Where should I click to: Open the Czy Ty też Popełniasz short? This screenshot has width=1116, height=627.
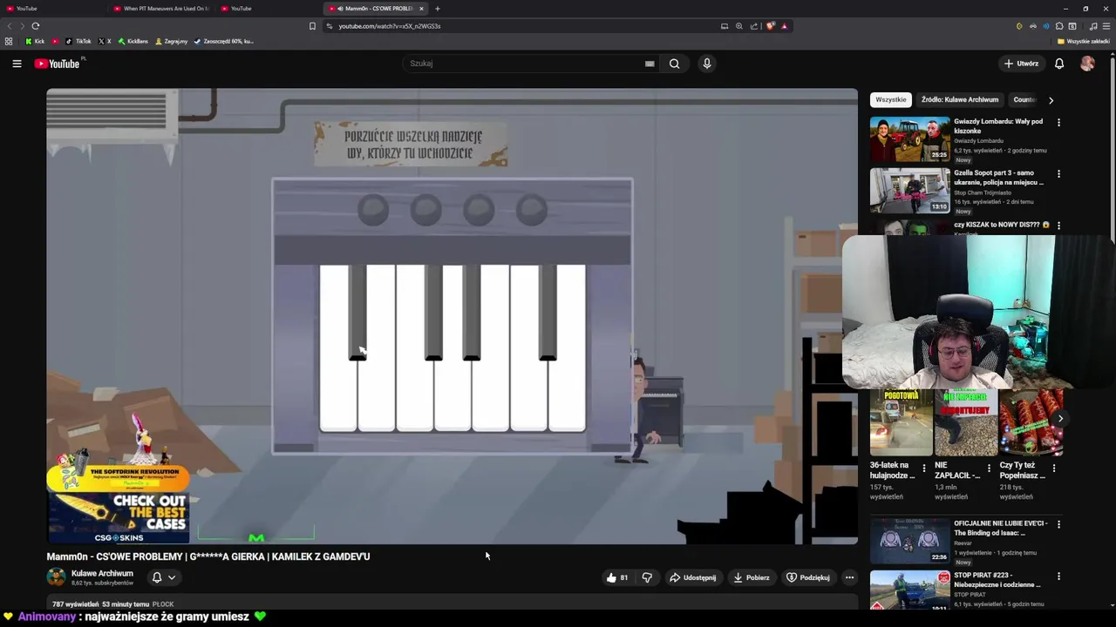(1031, 422)
